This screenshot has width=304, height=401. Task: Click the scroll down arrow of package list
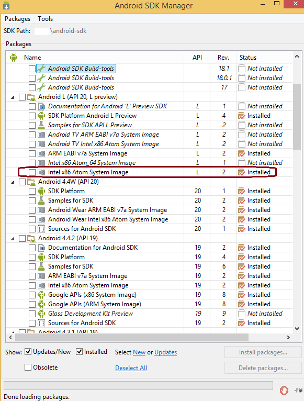click(297, 329)
